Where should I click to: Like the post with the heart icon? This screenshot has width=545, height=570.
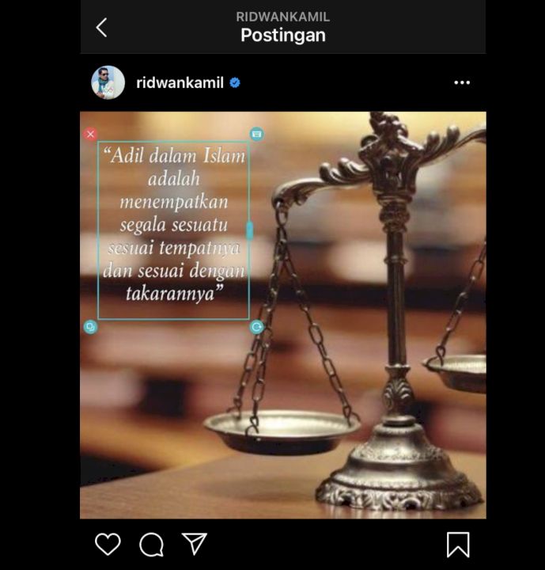coord(108,544)
